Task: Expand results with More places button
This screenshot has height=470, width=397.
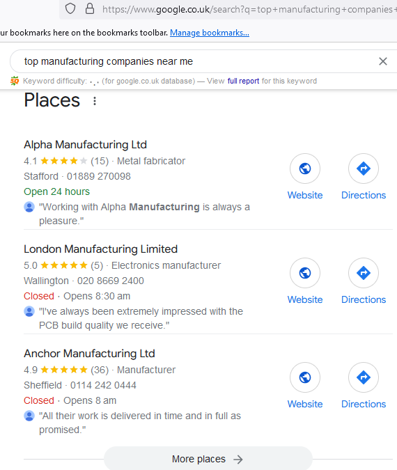Action: click(208, 459)
